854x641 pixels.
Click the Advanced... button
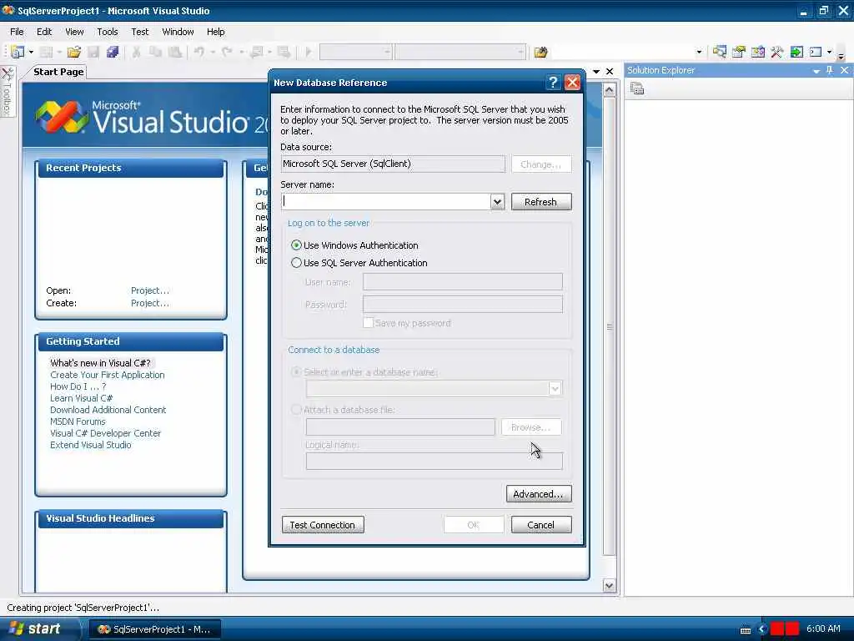tap(539, 494)
